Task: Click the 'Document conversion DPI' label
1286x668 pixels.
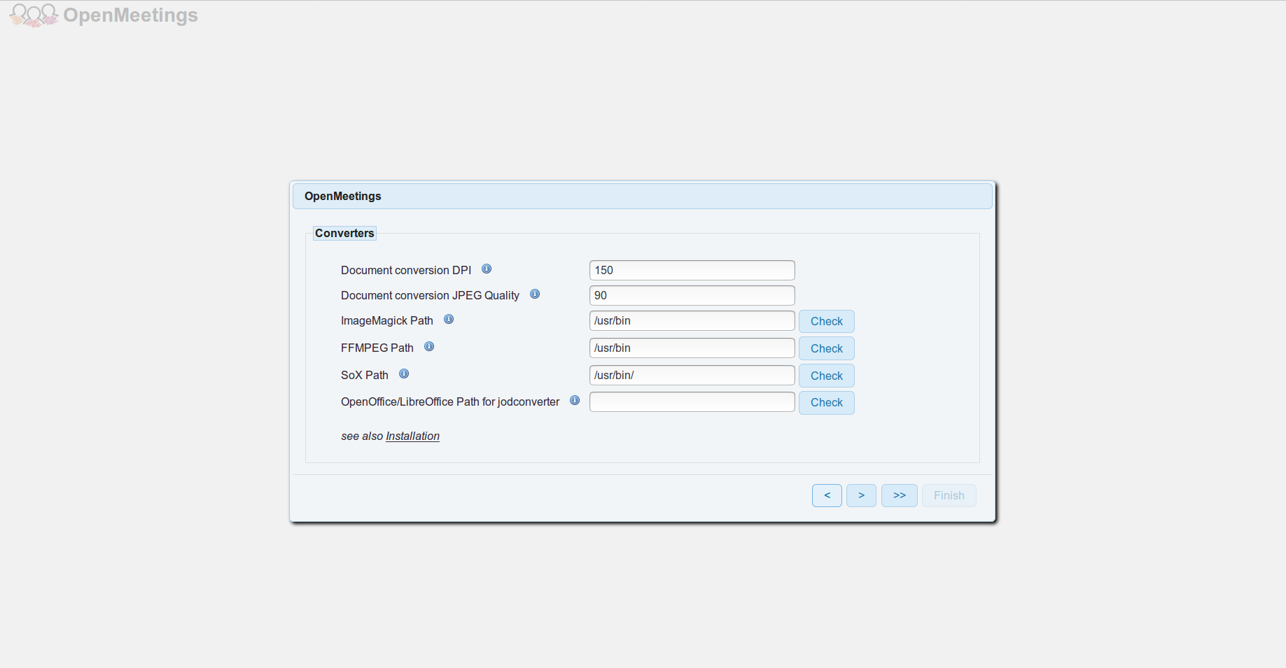Action: point(406,270)
